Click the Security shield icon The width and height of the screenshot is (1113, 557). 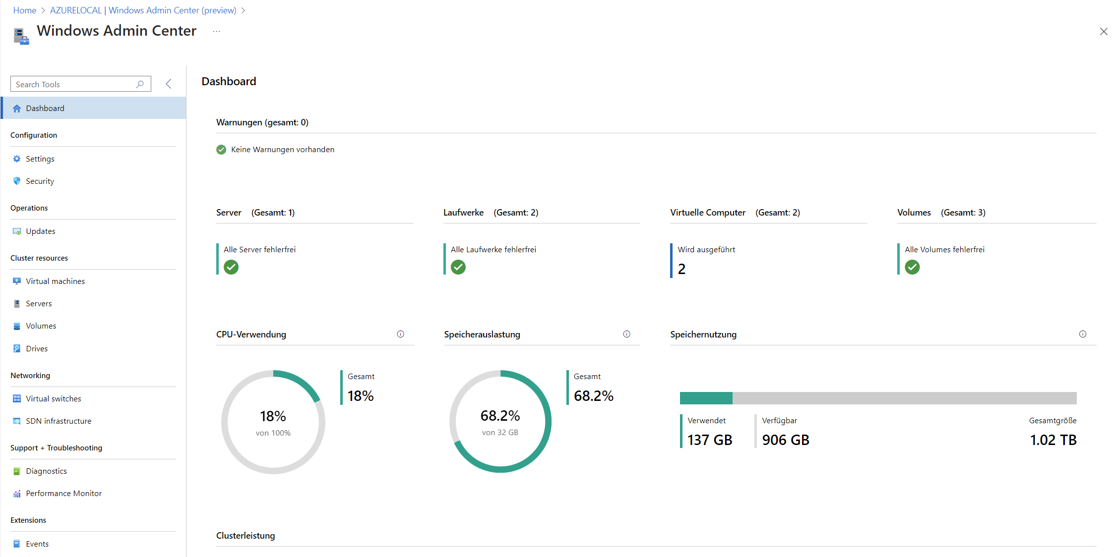pos(17,181)
